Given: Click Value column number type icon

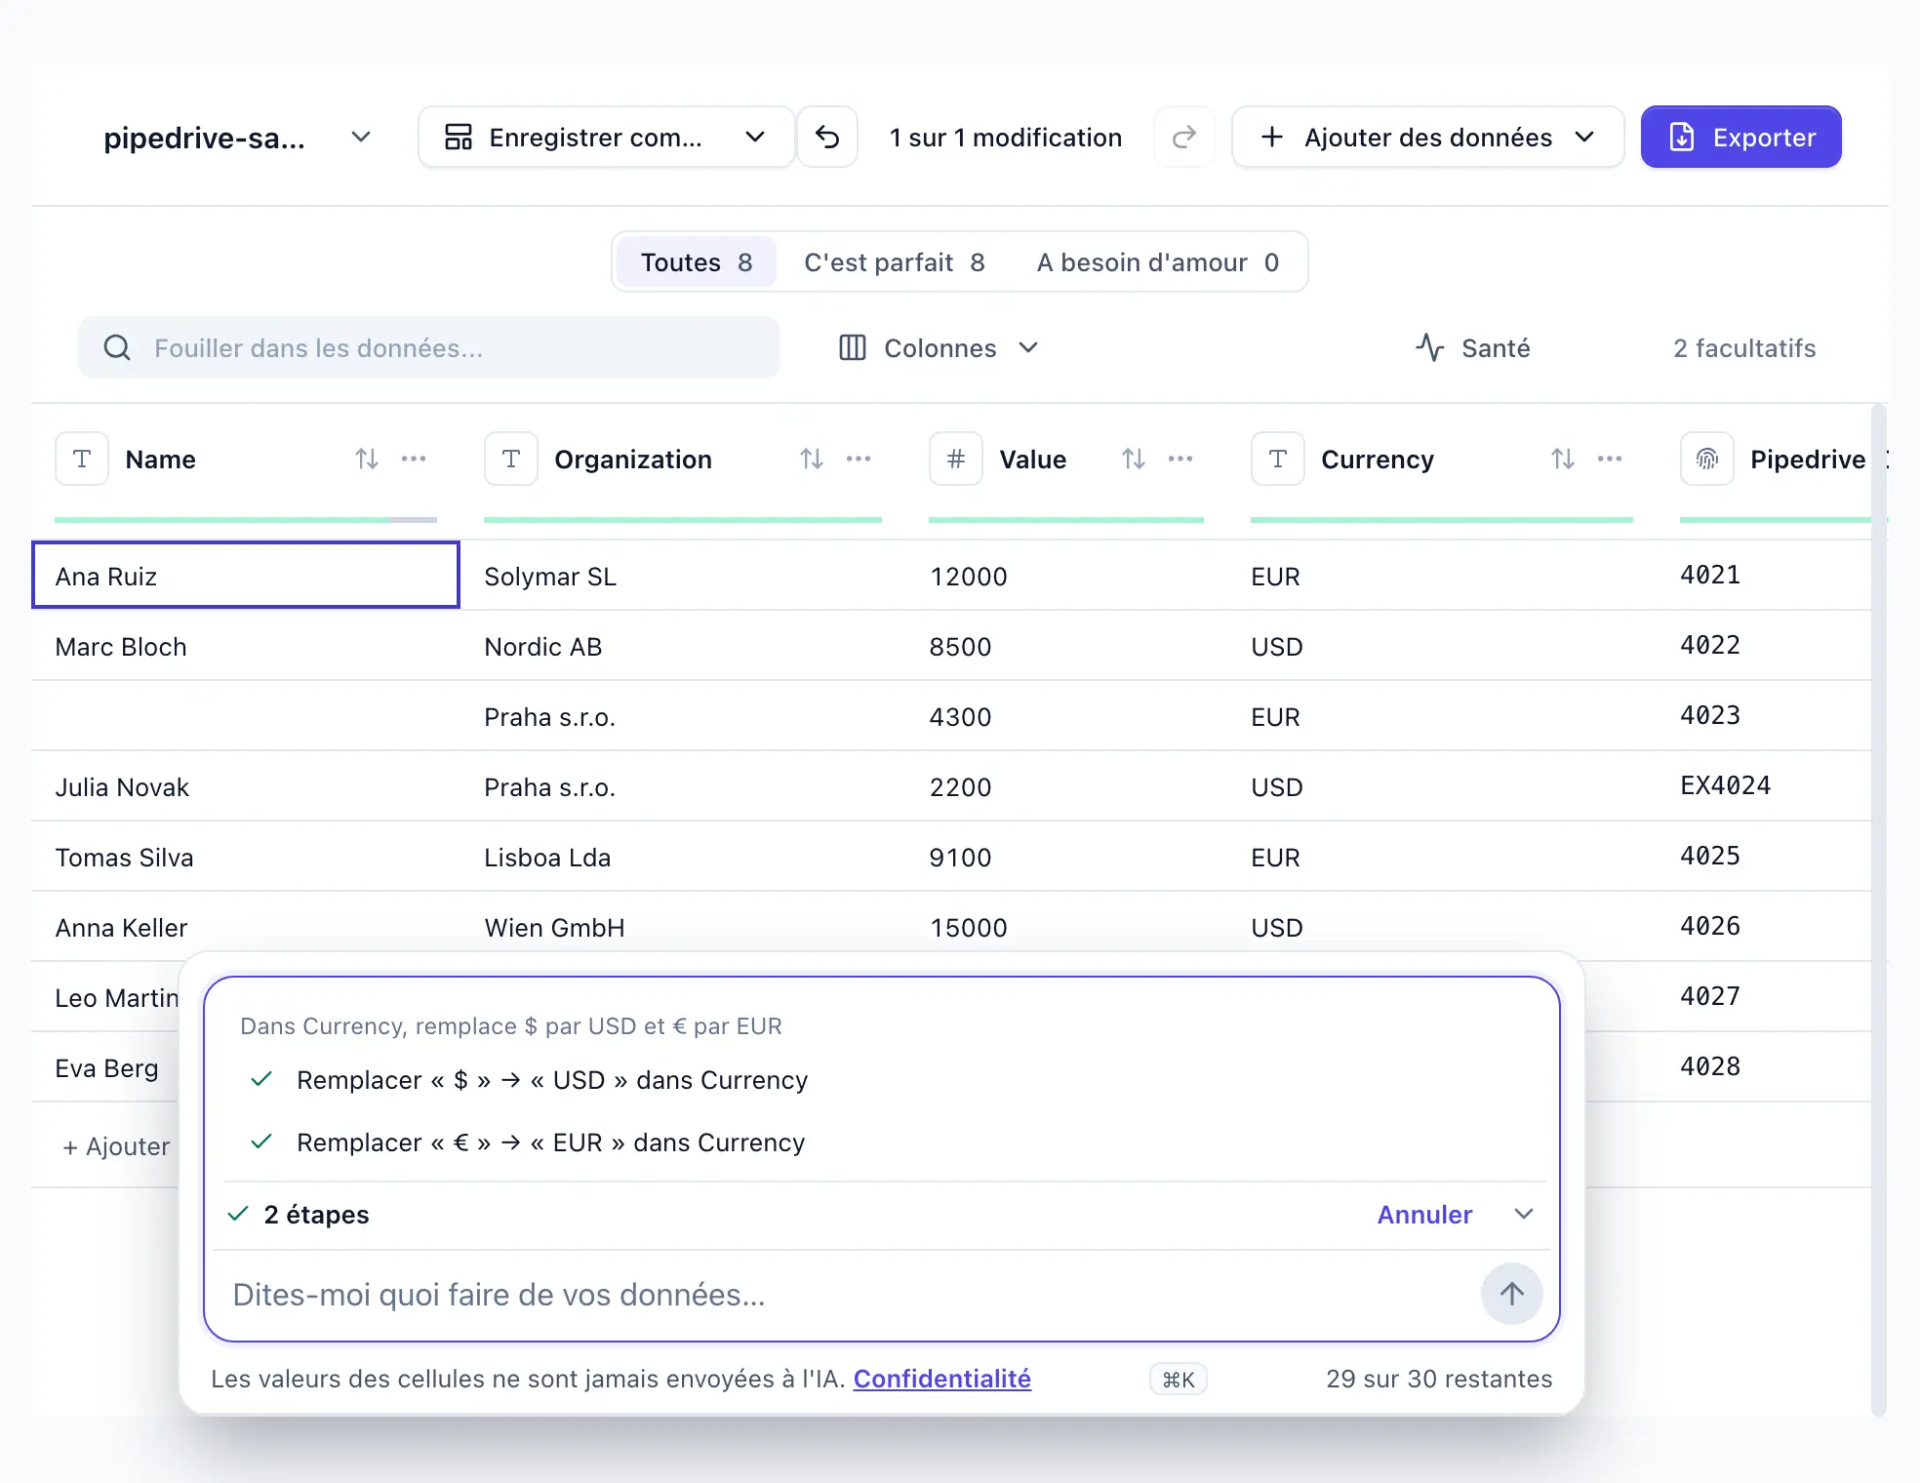Looking at the screenshot, I should 956,459.
